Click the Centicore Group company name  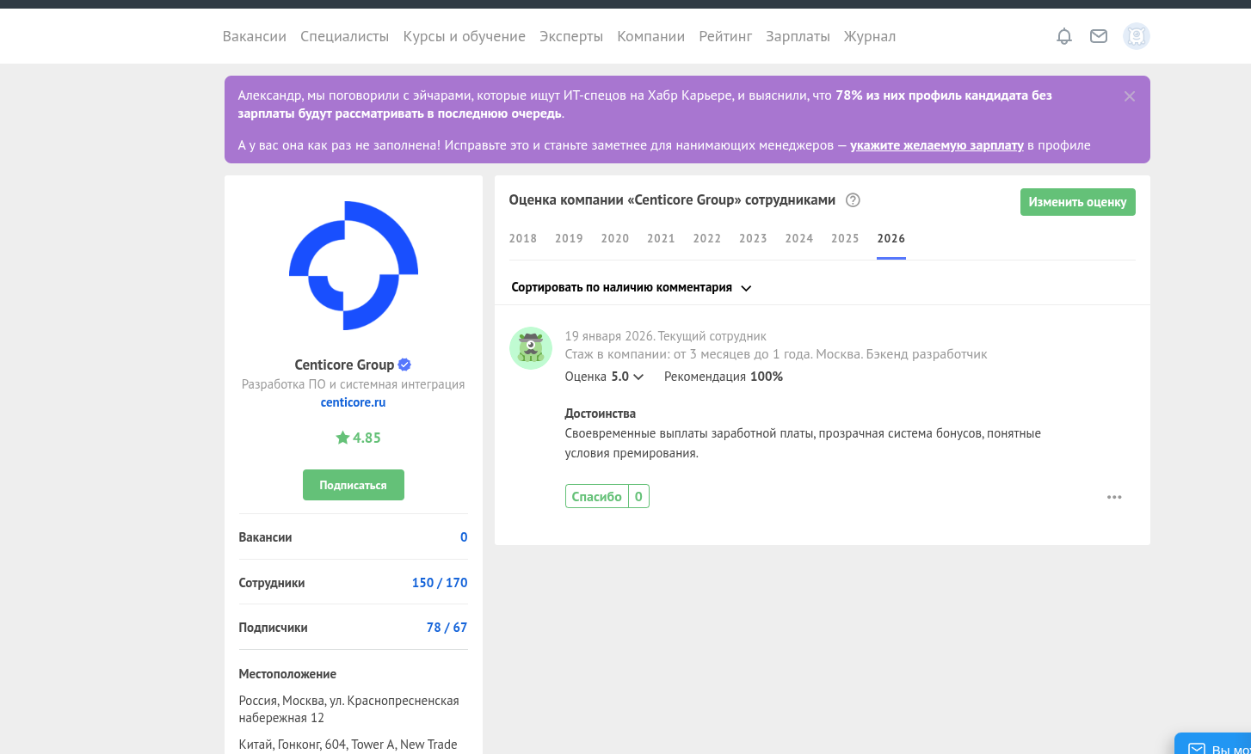[x=344, y=365]
